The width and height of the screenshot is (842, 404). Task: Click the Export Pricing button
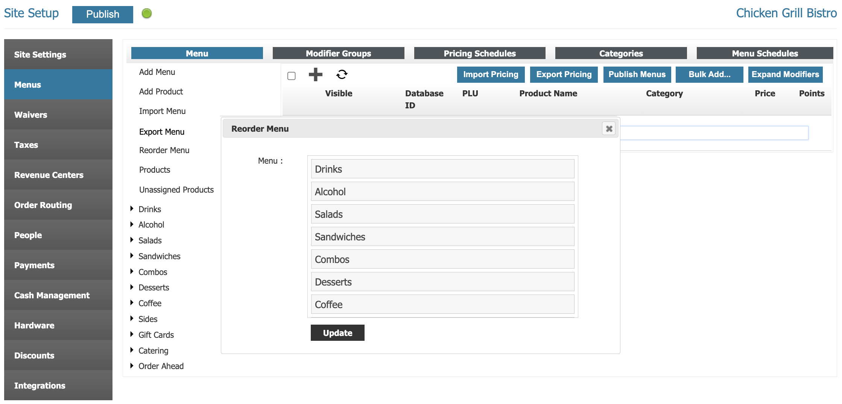[x=564, y=74]
